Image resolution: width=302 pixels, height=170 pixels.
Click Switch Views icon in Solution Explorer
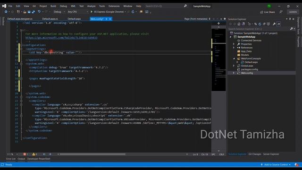tap(243, 24)
